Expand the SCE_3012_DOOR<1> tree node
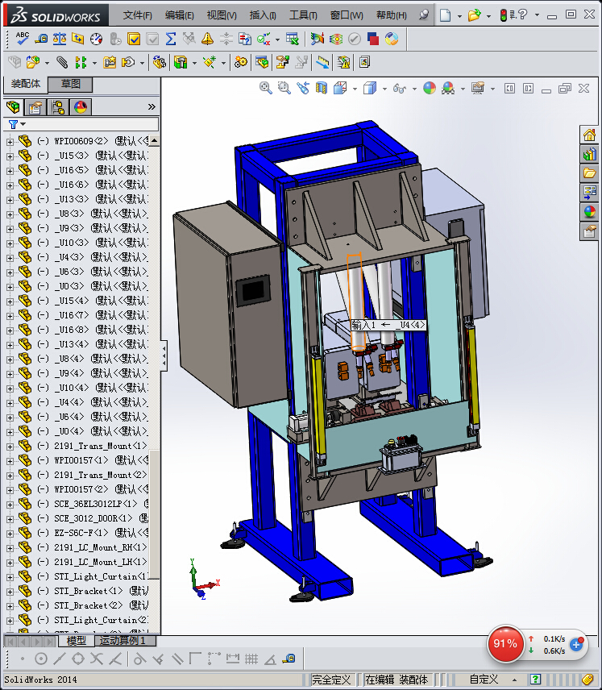 tap(10, 519)
